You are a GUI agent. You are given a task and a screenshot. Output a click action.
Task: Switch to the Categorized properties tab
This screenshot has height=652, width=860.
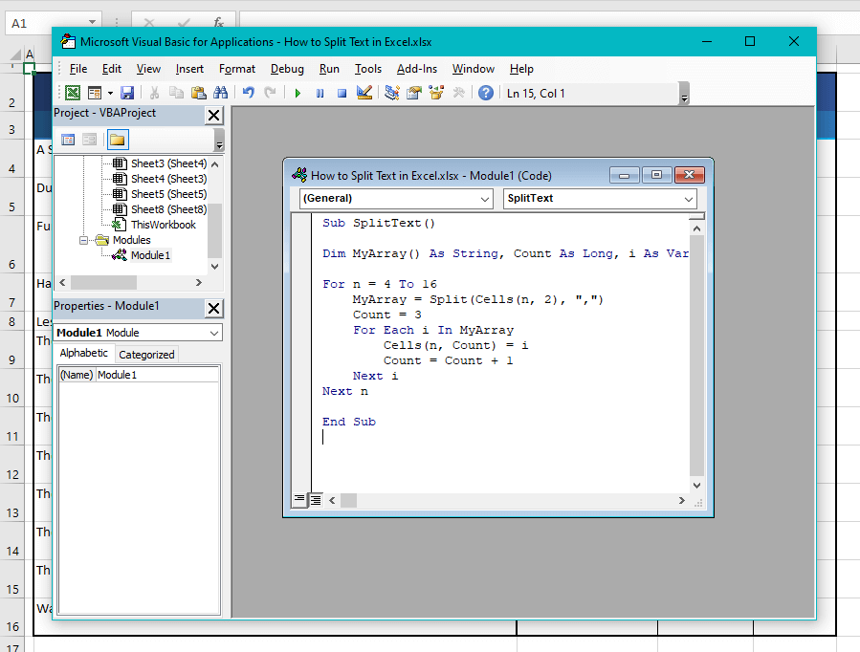pyautogui.click(x=146, y=354)
